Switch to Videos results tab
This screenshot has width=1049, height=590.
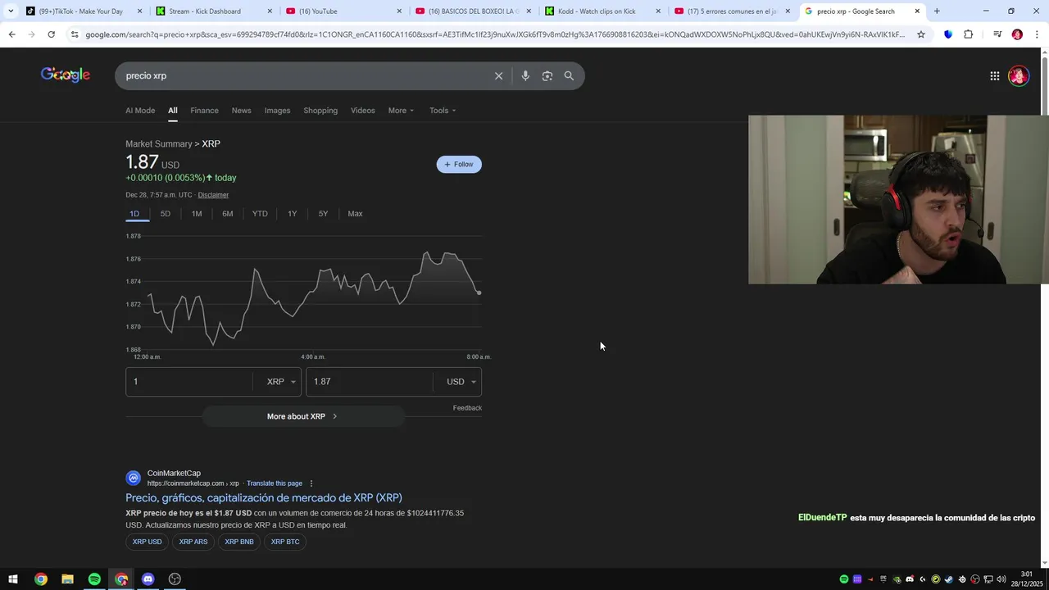363,111
